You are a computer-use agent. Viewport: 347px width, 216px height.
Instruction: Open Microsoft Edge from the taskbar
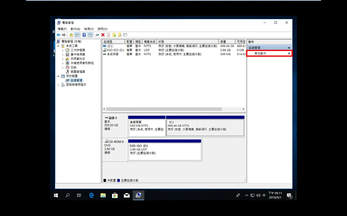click(x=91, y=195)
